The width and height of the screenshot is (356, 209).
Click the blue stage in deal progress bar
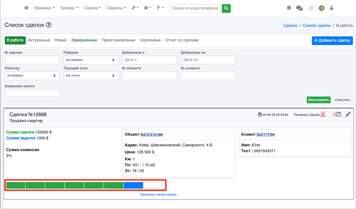133,185
